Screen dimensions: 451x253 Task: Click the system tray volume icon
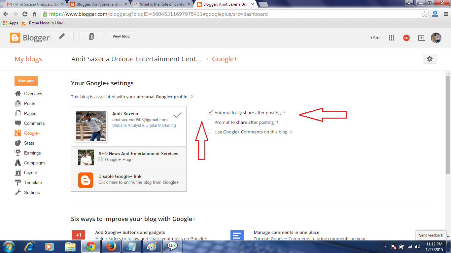tap(418, 246)
